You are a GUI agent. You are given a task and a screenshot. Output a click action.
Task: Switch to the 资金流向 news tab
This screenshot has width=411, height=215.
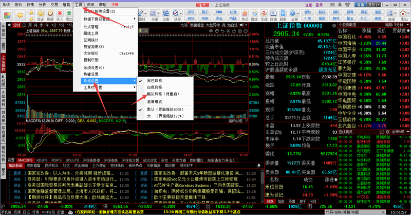[81, 166]
